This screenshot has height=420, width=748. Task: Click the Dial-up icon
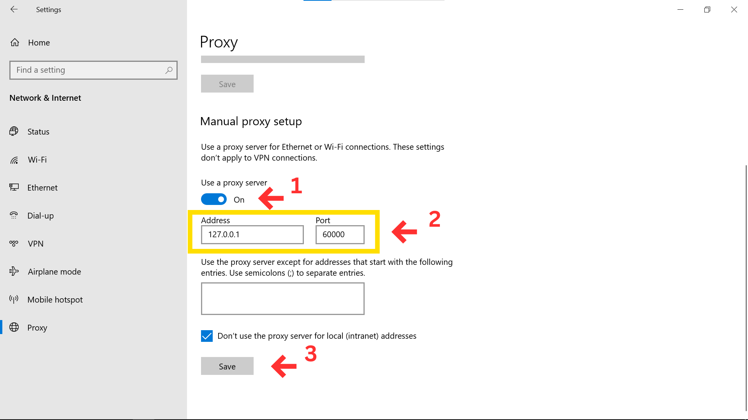pos(14,215)
